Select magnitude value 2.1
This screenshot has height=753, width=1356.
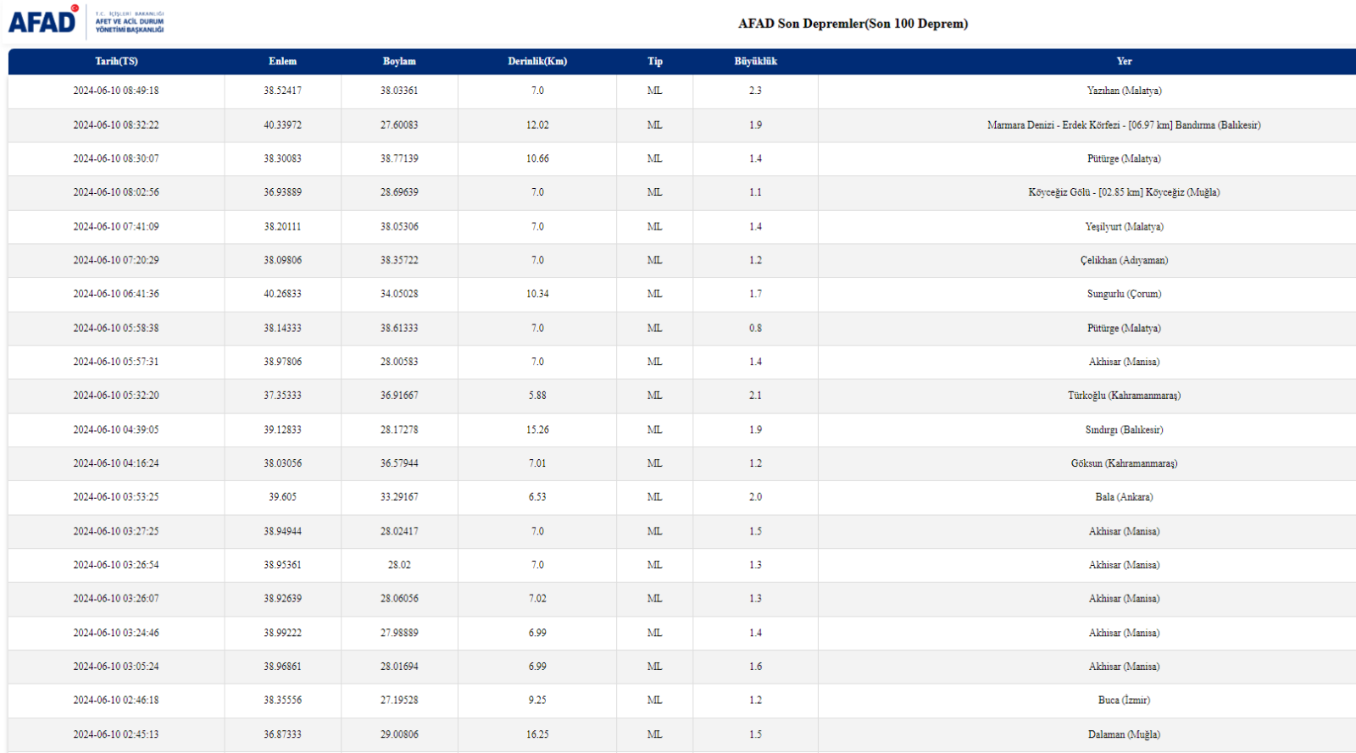755,396
